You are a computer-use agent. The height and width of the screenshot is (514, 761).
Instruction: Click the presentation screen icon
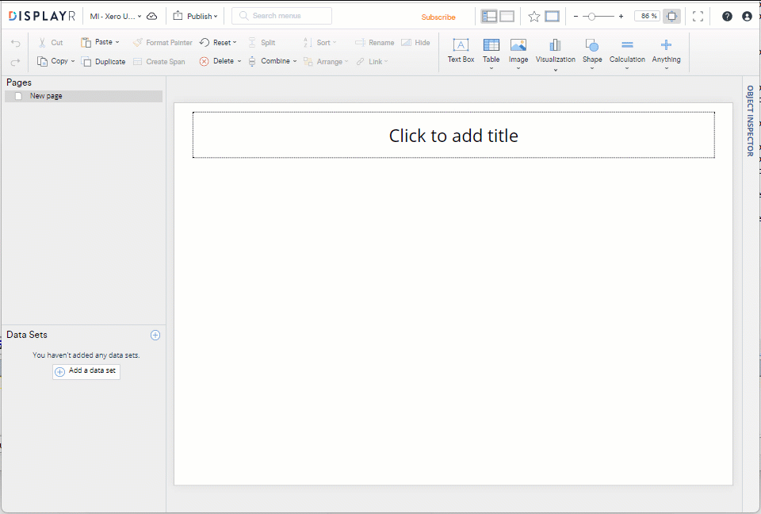(553, 17)
